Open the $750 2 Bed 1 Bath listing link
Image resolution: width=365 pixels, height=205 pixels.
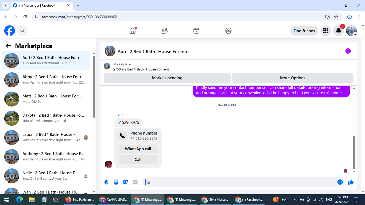pos(141,69)
